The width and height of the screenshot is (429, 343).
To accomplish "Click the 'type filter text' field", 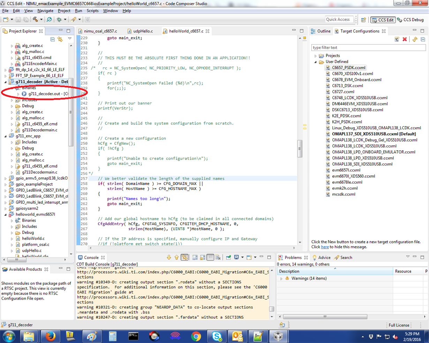I will [368, 47].
